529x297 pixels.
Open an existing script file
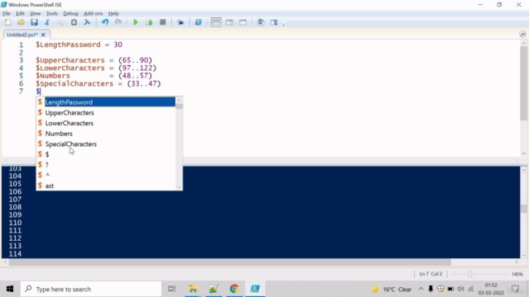click(x=21, y=22)
